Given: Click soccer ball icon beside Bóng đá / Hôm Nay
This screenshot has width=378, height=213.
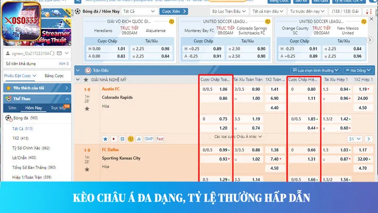Looking at the screenshot, I should coord(77,11).
